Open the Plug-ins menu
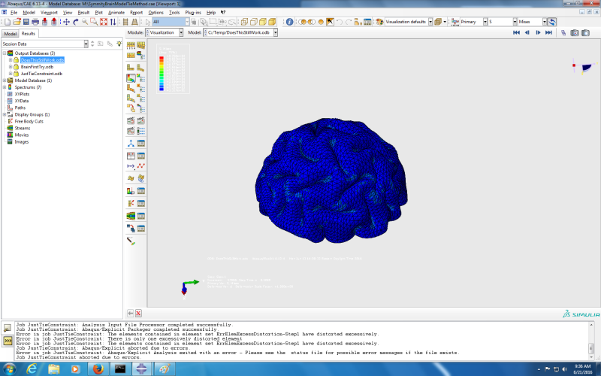The height and width of the screenshot is (376, 601). point(193,12)
